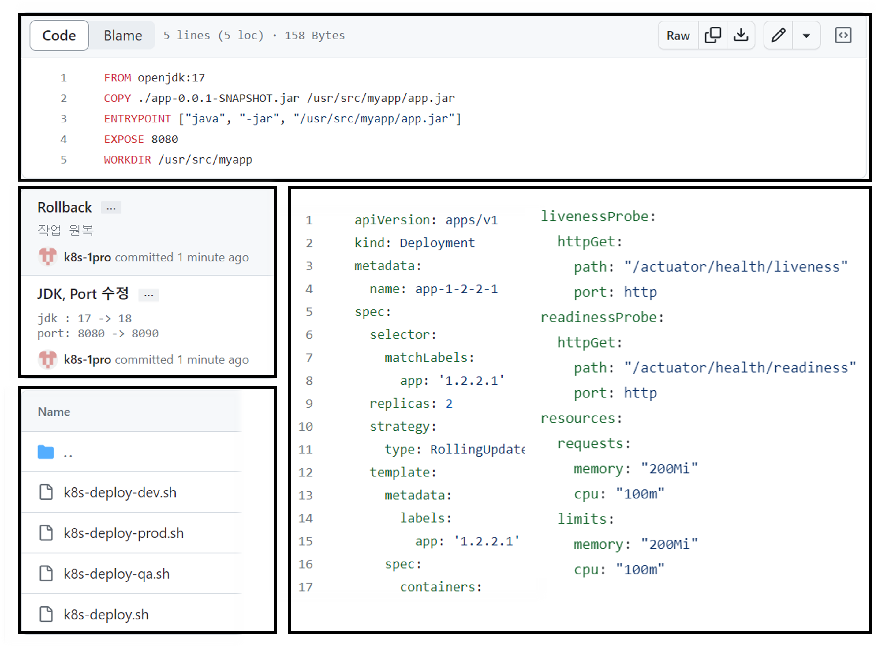
Task: Click the copy raw file icon
Action: 712,35
